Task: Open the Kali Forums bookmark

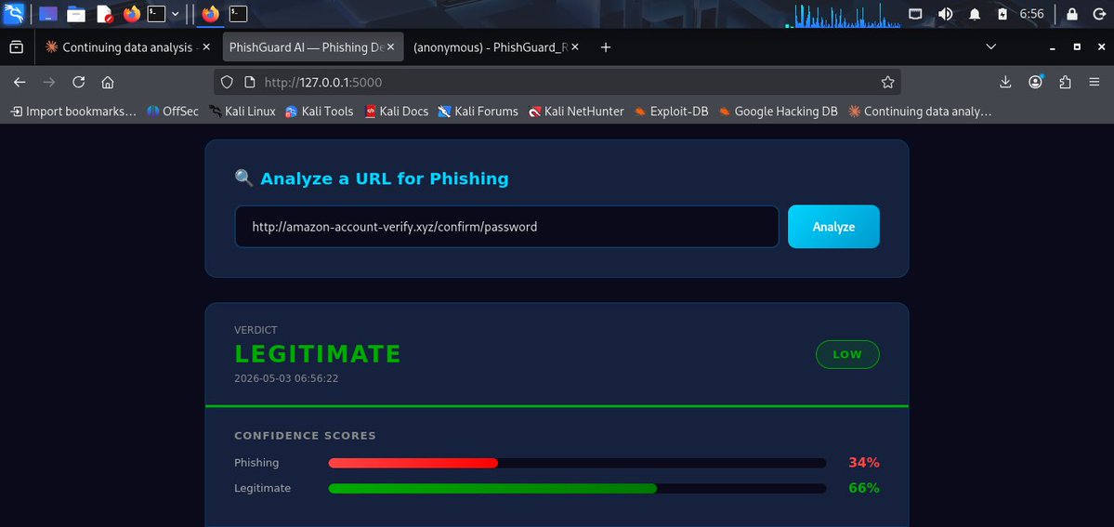Action: click(478, 111)
